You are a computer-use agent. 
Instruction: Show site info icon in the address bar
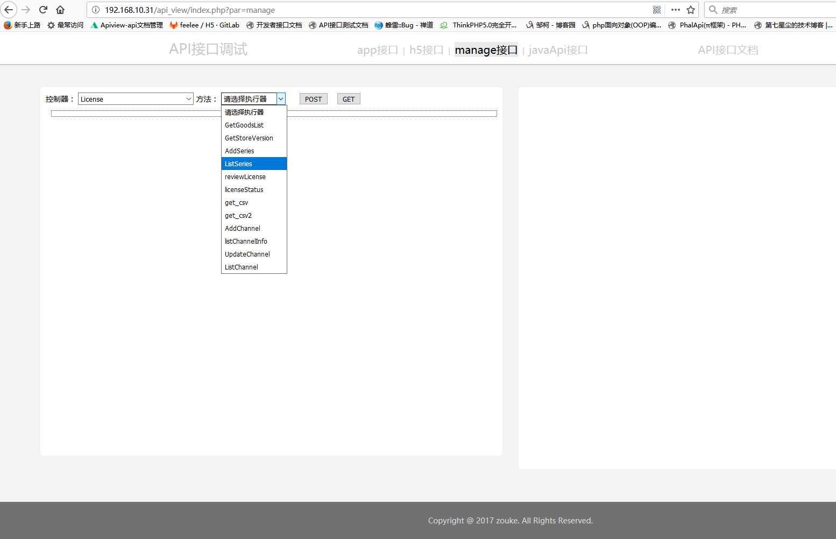[96, 10]
